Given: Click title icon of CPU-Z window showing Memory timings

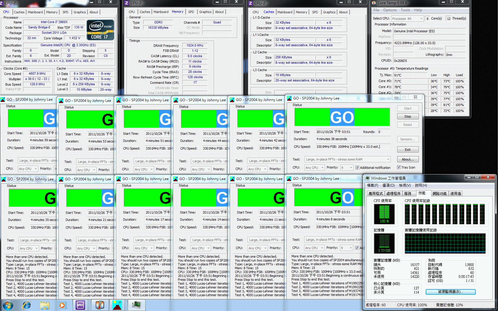Looking at the screenshot, I should tap(127, 3).
